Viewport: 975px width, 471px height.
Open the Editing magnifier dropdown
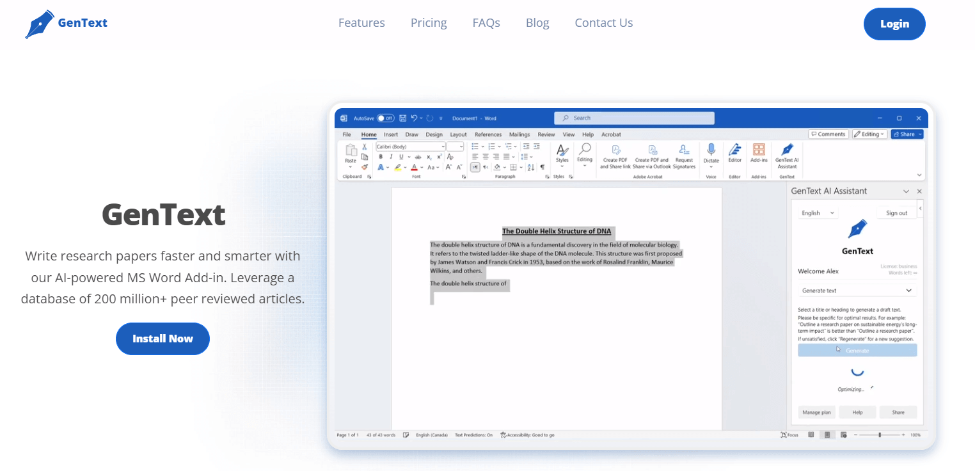(x=585, y=155)
